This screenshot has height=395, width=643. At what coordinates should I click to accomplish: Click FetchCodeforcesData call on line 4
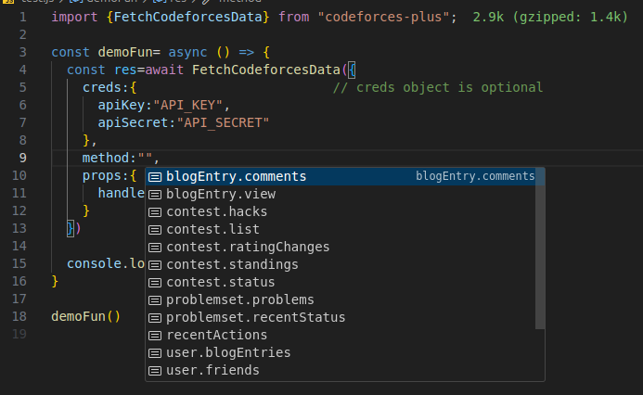(265, 70)
